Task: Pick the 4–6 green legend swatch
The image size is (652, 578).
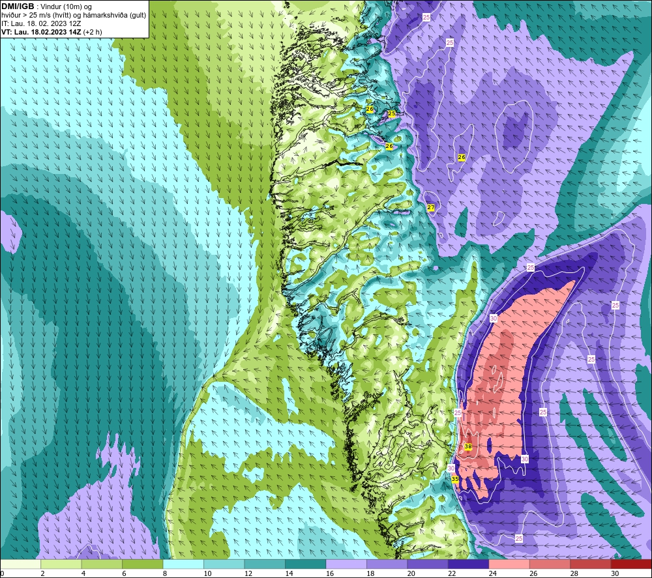Action: pos(102,564)
